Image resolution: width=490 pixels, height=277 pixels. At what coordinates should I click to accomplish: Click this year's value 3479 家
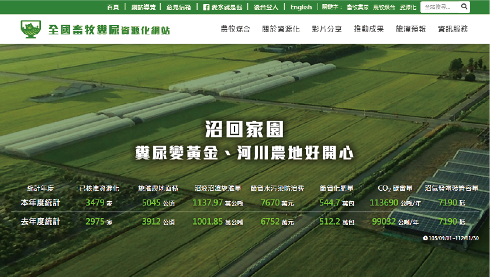(99, 203)
